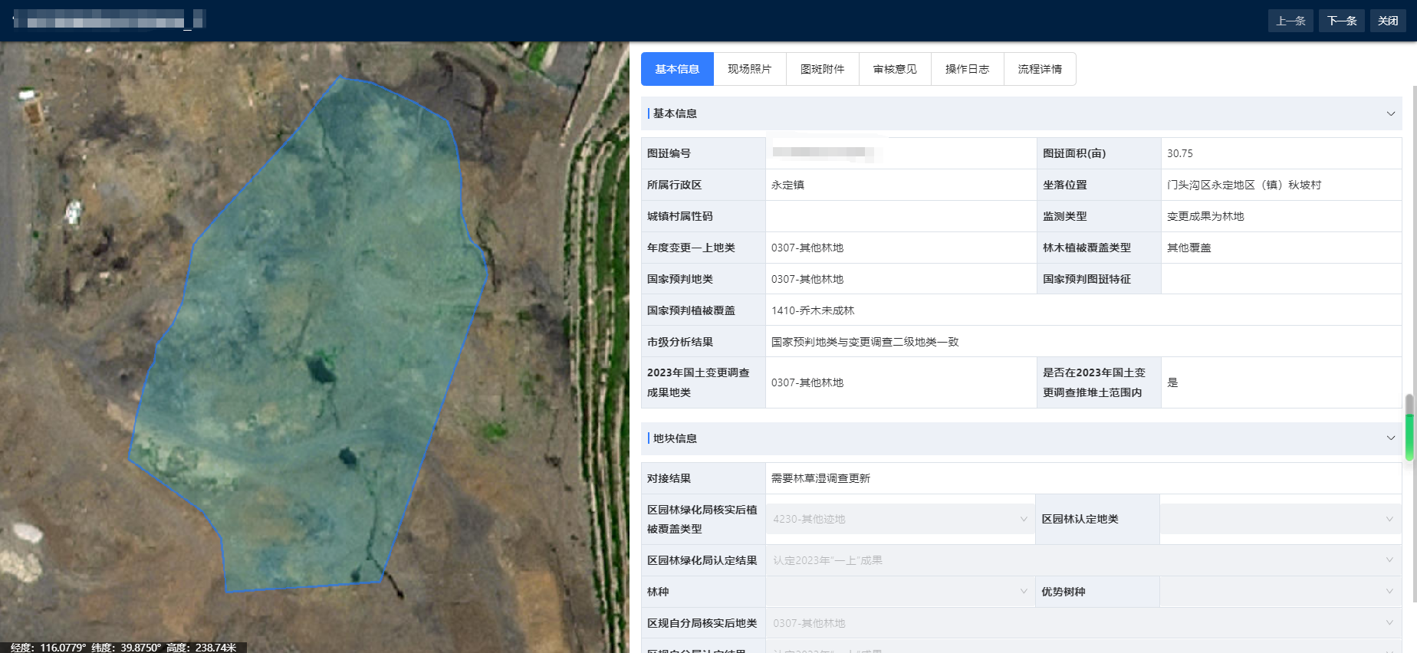Click the 对接结果 label
This screenshot has height=653, width=1417.
(669, 478)
